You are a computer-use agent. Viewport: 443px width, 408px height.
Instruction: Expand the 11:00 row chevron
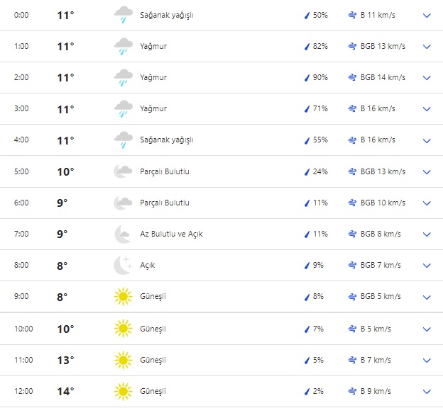click(x=427, y=360)
